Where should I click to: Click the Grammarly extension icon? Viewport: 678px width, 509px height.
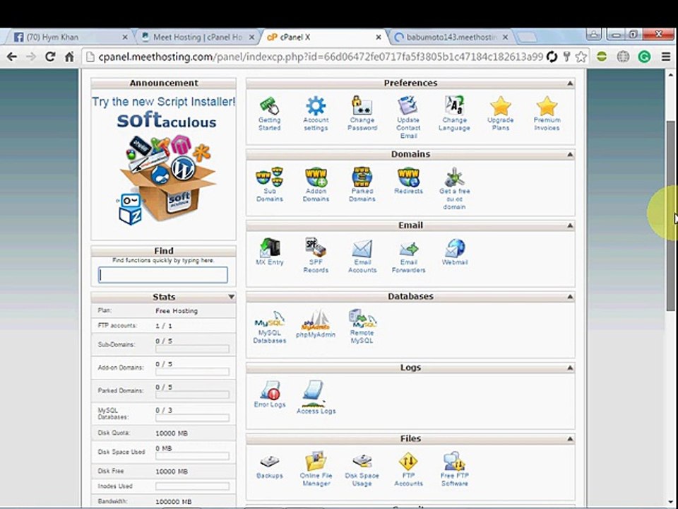[644, 57]
